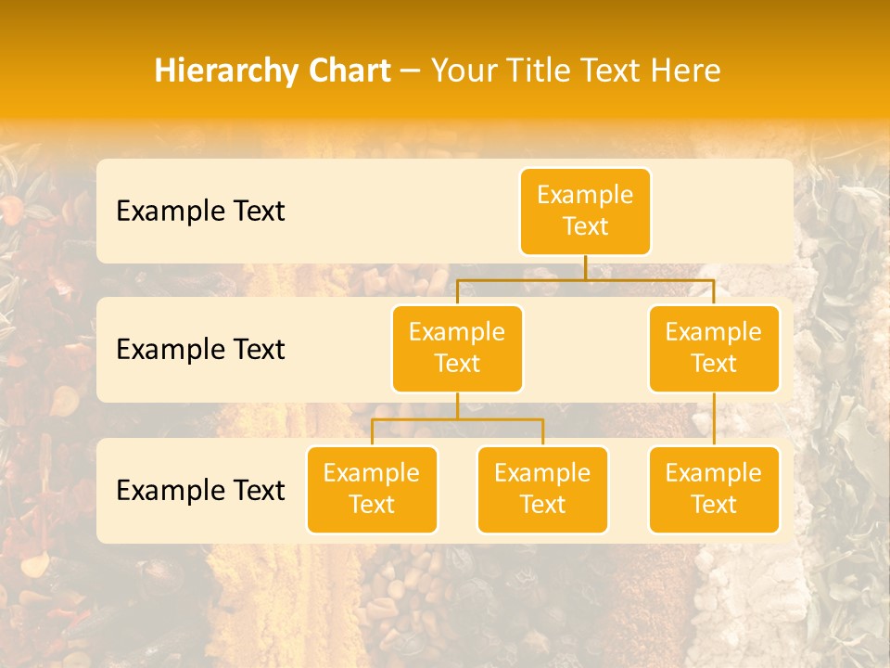
Task: Click the second row's Example Text label
Action: pyautogui.click(x=200, y=349)
